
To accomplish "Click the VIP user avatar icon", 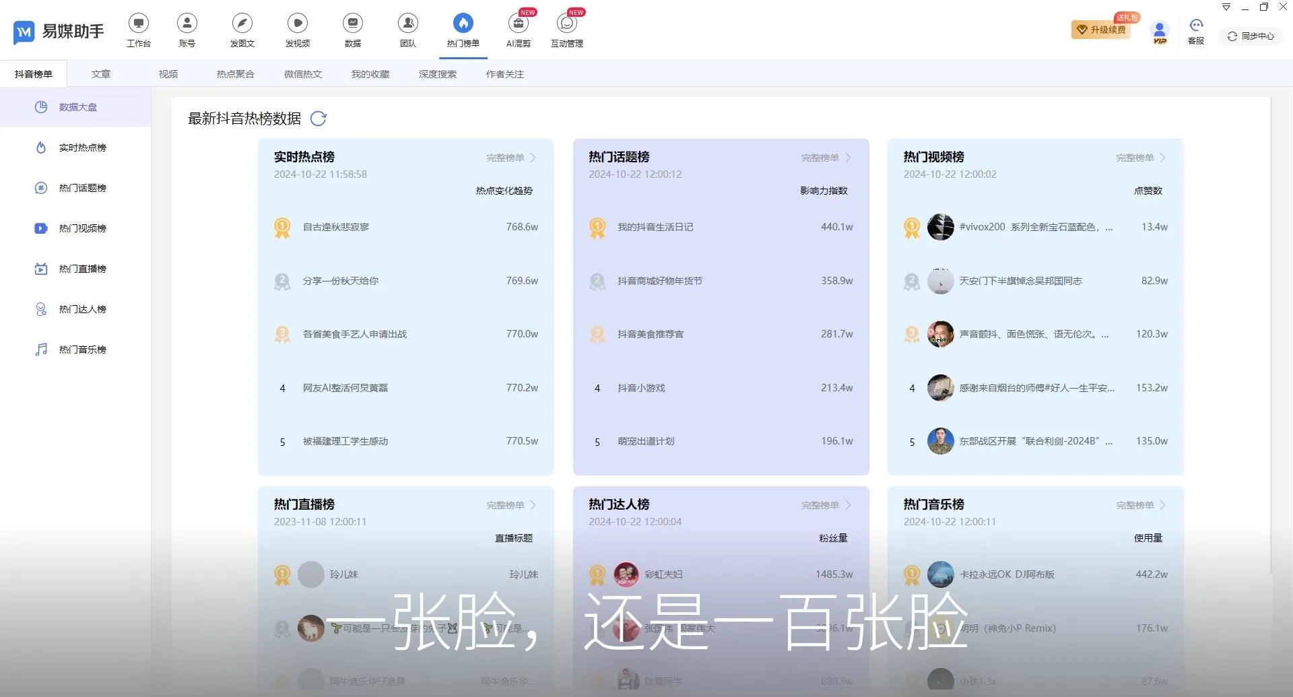I will pos(1160,32).
